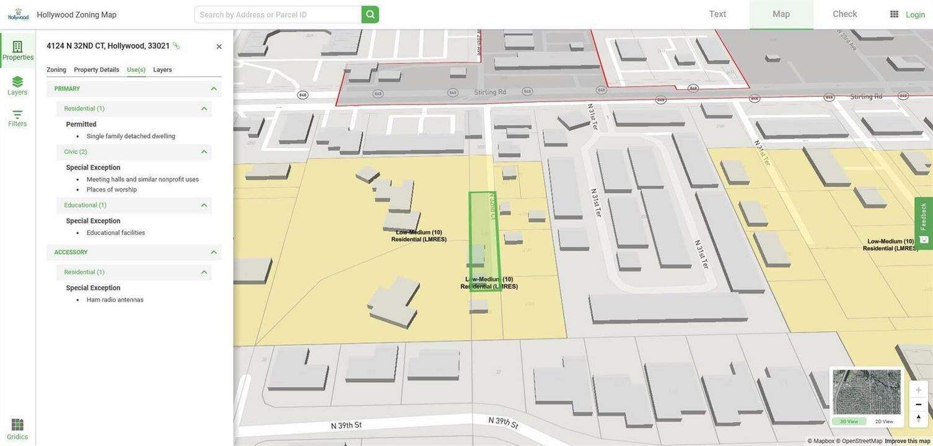Collapse the Educational (1) group
This screenshot has height=446, width=933.
coord(204,205)
